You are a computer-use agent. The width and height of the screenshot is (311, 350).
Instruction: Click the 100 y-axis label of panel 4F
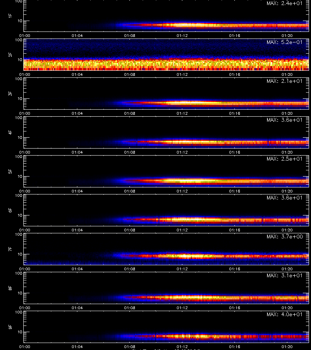pyautogui.click(x=19, y=117)
